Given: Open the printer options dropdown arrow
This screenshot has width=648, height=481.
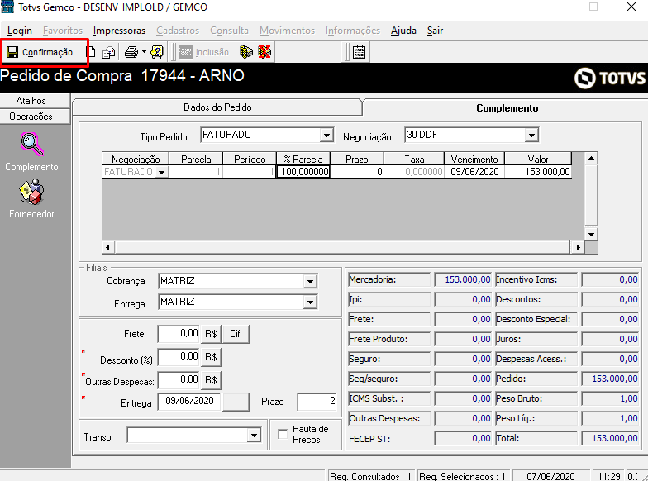Looking at the screenshot, I should coord(144,52).
